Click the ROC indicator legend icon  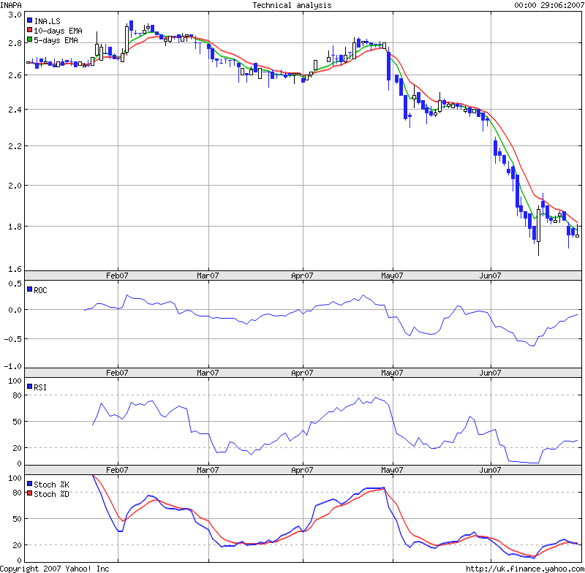tap(29, 289)
